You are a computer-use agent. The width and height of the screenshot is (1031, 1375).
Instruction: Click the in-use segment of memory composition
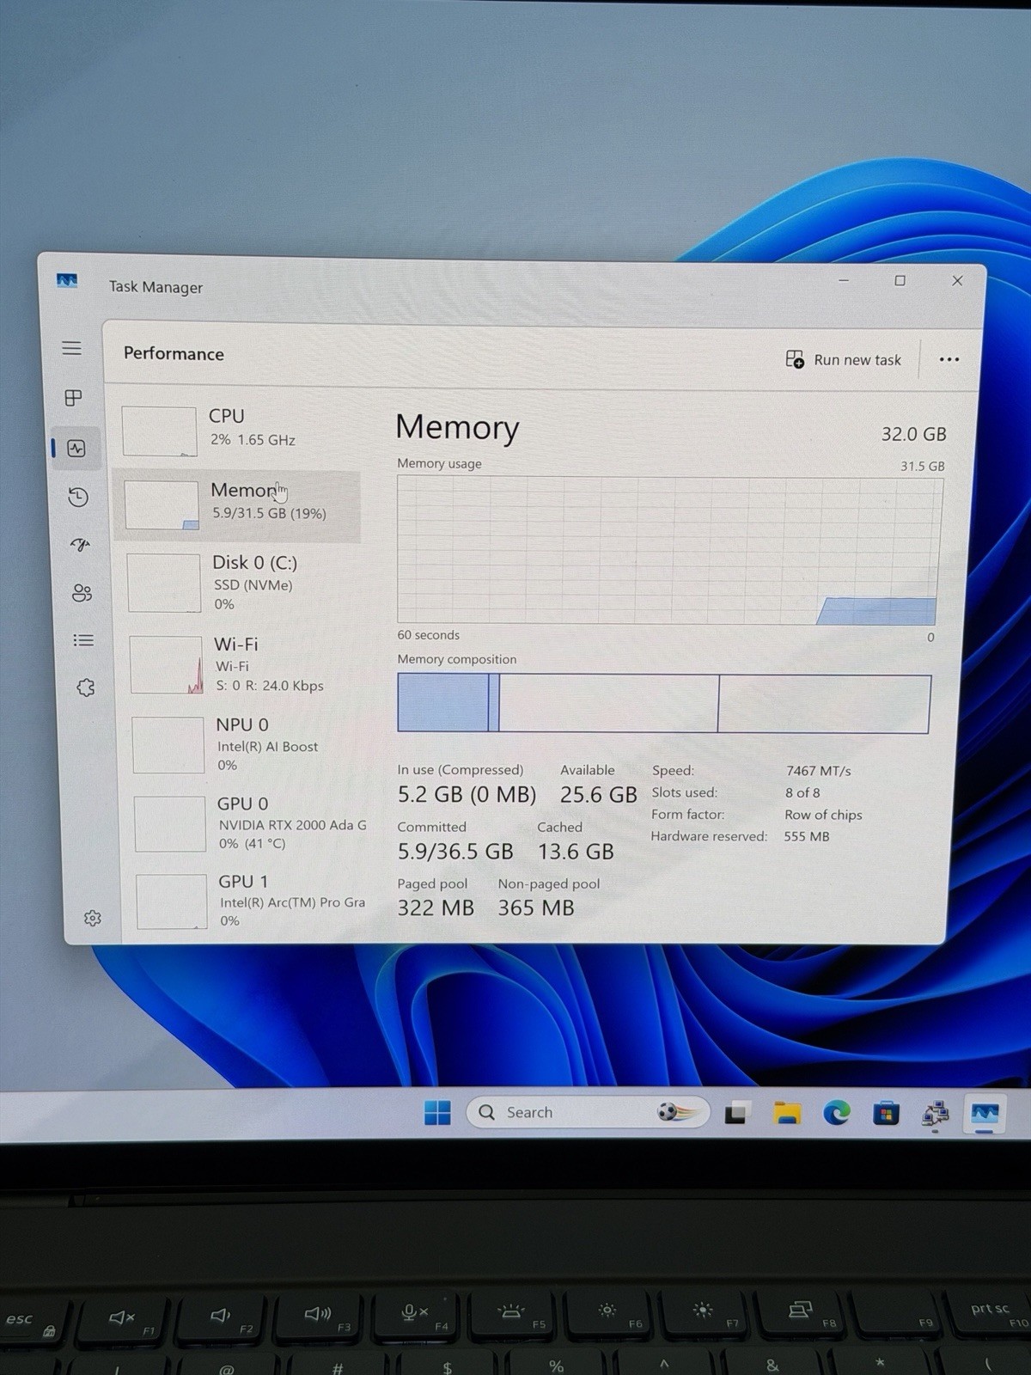point(442,703)
